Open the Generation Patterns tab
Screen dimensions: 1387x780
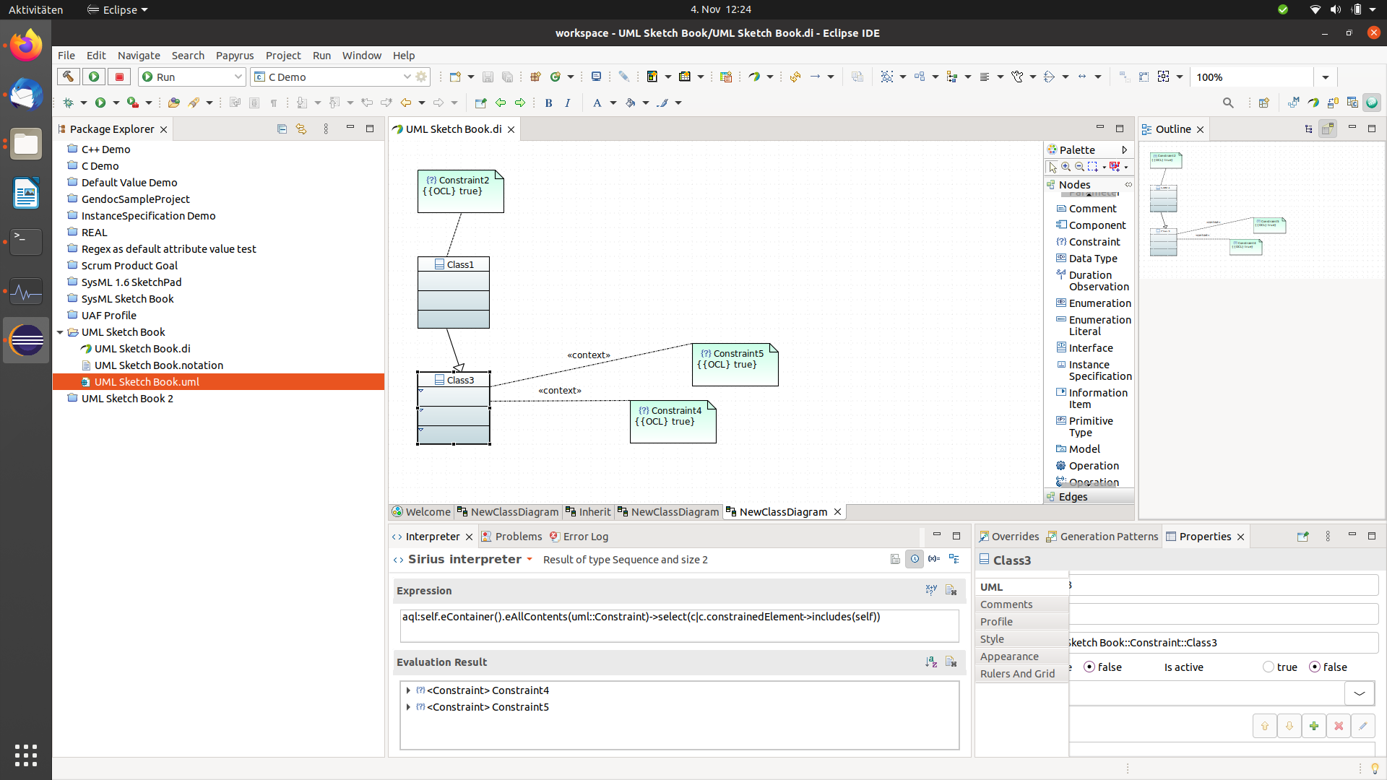(1102, 537)
